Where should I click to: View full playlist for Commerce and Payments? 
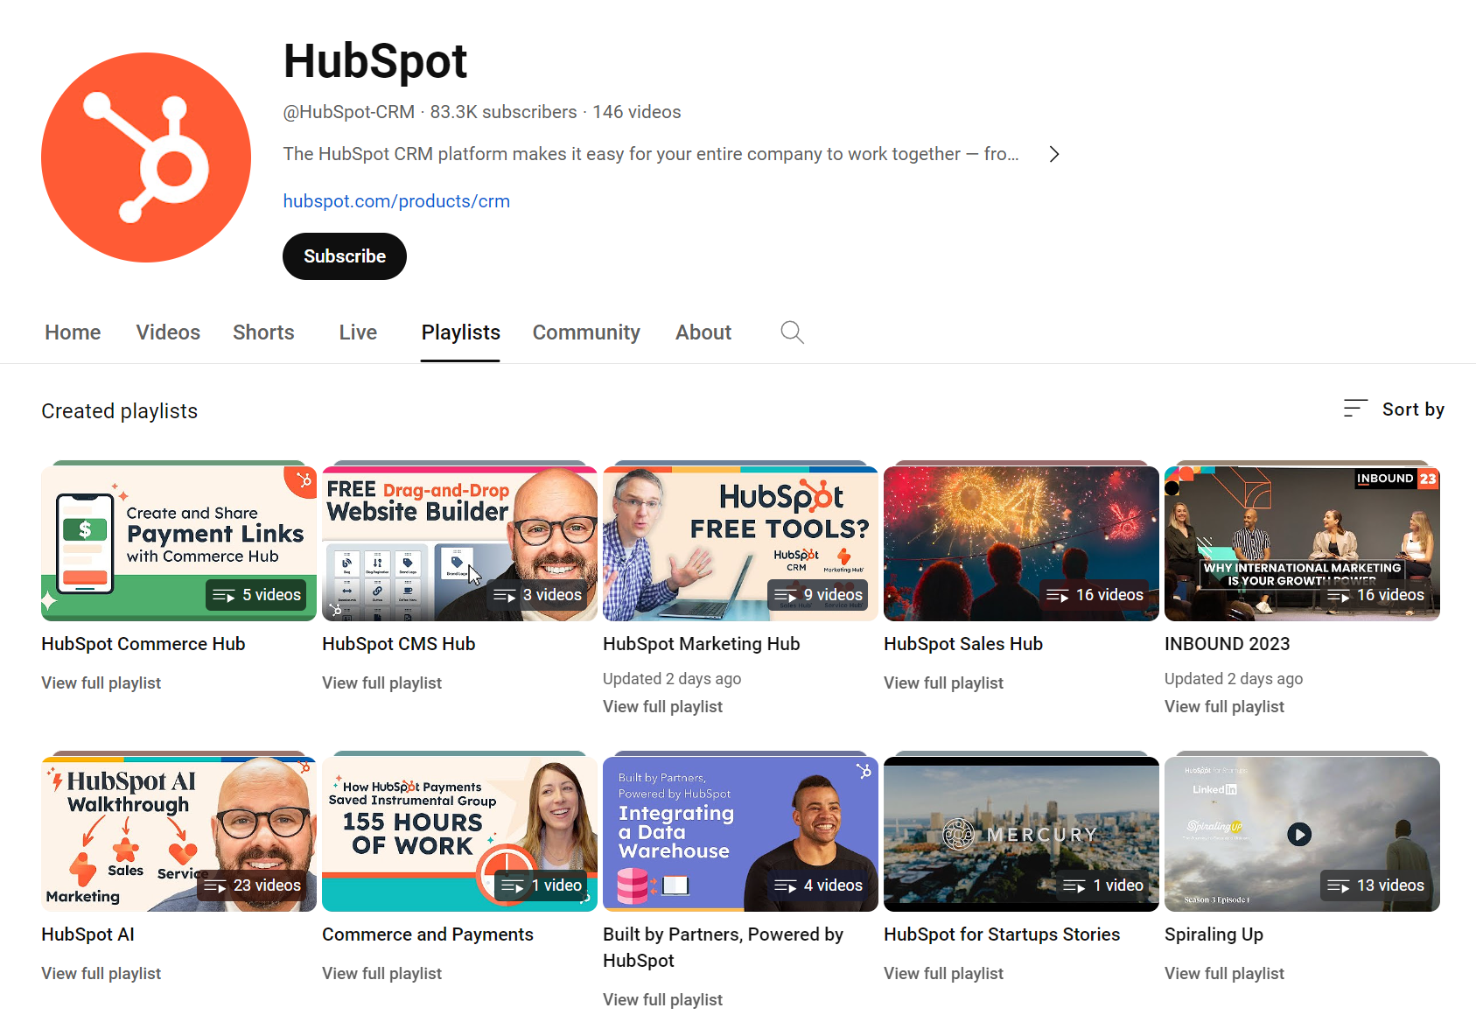click(381, 974)
